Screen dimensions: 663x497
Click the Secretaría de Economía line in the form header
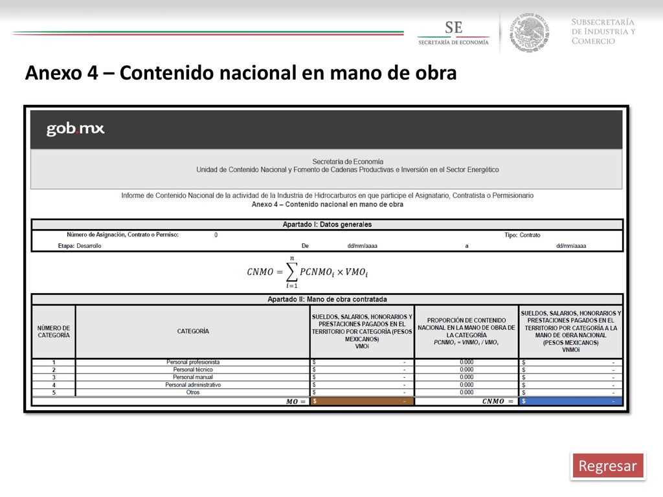tap(348, 161)
